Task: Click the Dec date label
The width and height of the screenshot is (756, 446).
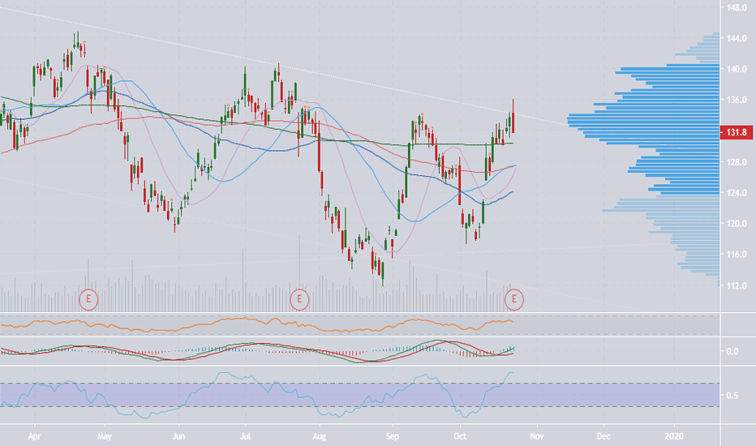Action: pos(604,436)
